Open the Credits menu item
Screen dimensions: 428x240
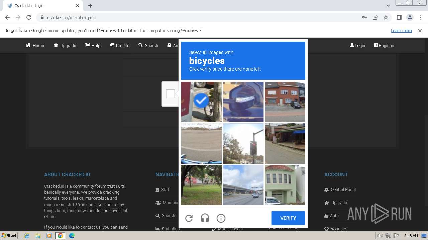click(x=119, y=45)
